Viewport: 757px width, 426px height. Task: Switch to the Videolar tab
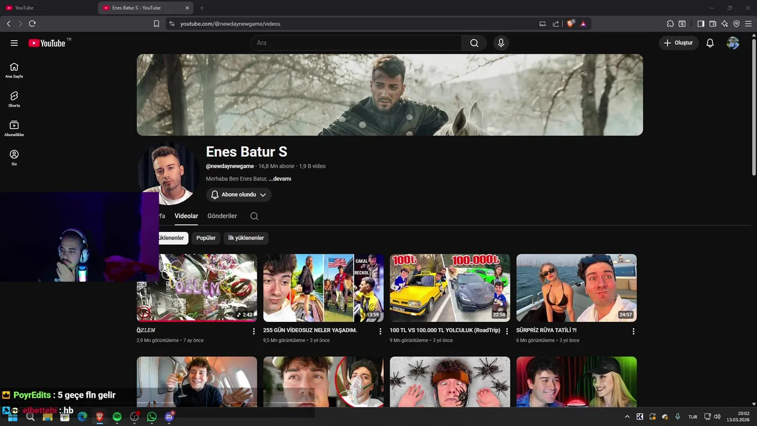point(186,216)
